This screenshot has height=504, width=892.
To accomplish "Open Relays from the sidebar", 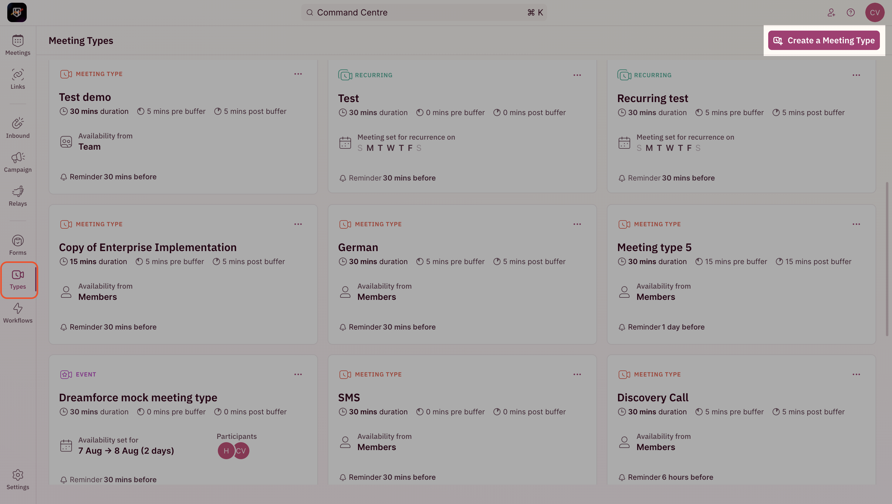I will pos(18,196).
